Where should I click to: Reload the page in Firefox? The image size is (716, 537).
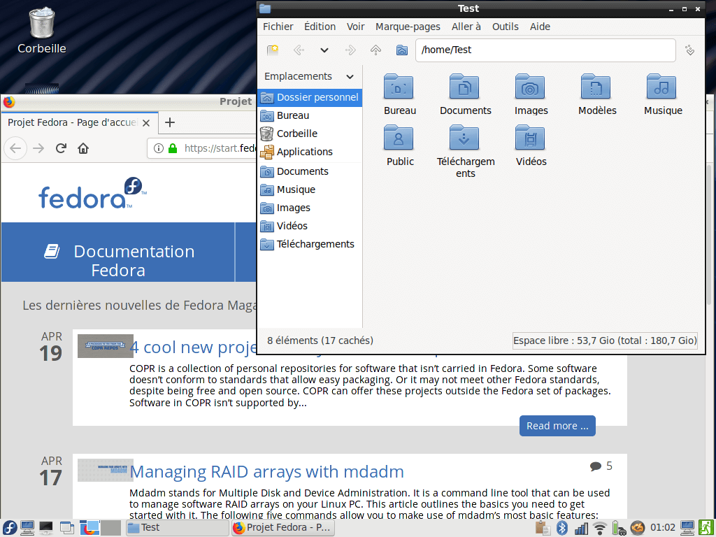[x=61, y=148]
